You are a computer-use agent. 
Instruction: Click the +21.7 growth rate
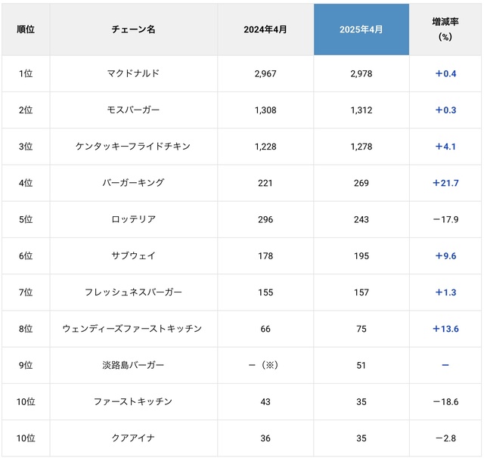445,183
